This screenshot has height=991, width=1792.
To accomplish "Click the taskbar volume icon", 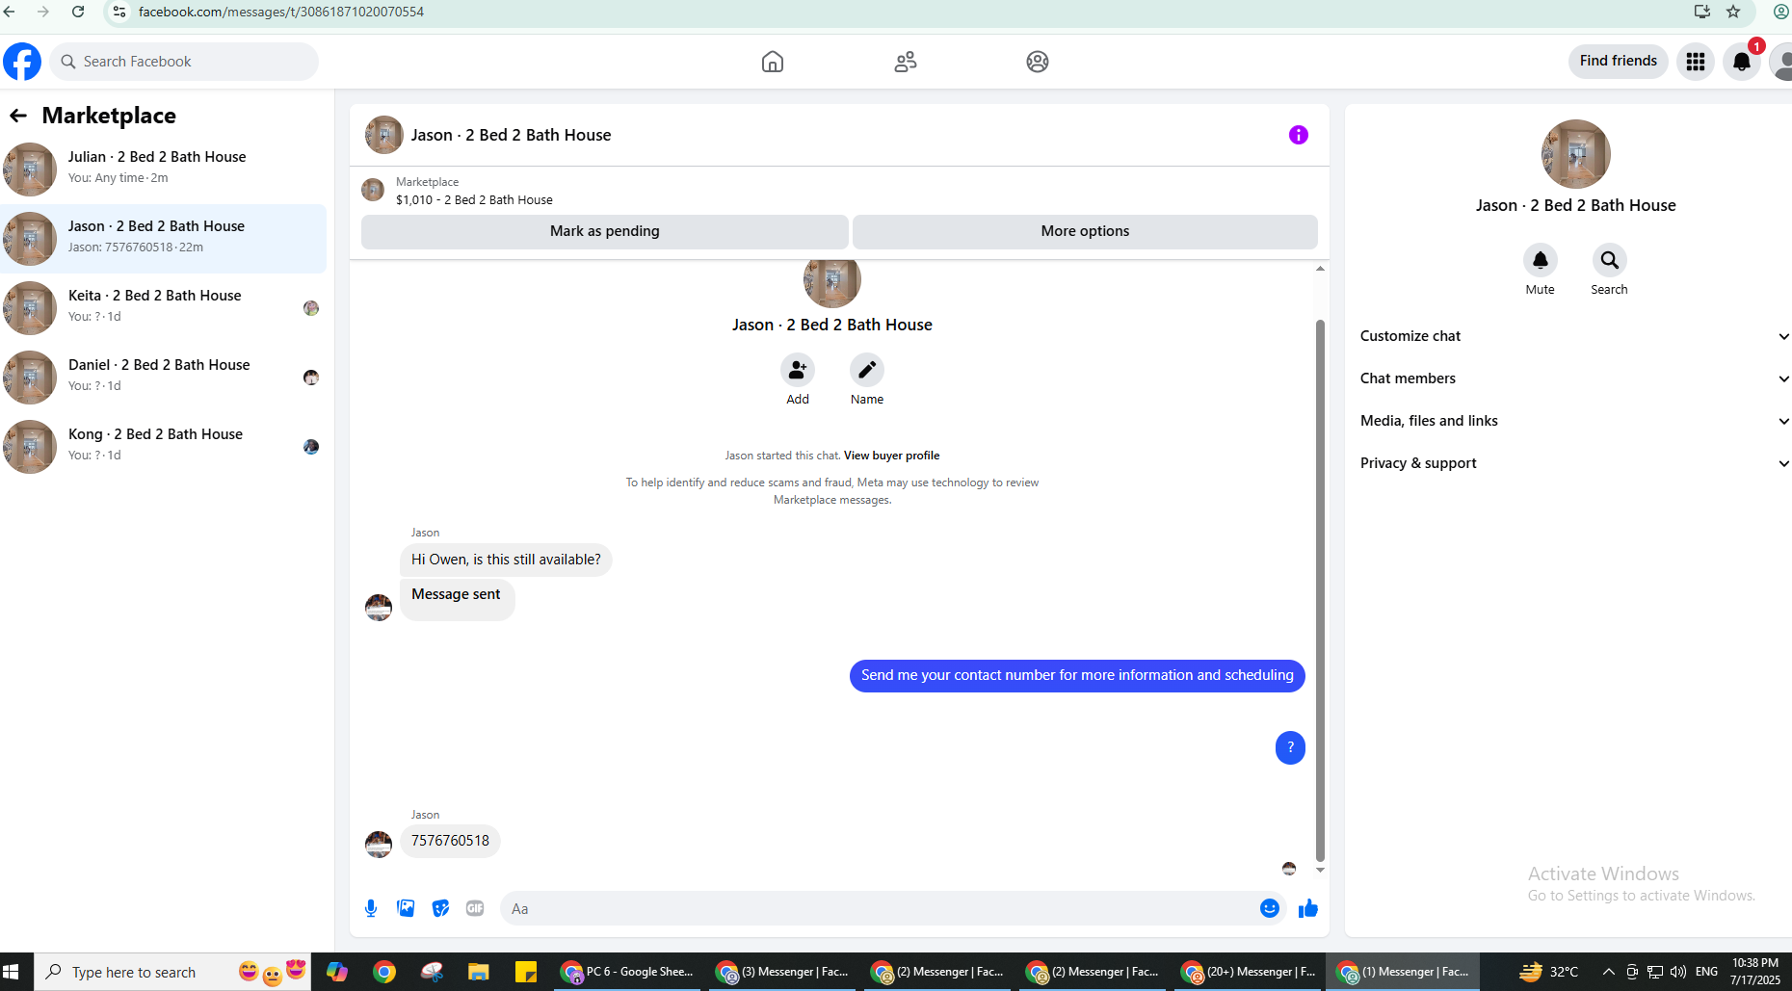I will point(1678,972).
